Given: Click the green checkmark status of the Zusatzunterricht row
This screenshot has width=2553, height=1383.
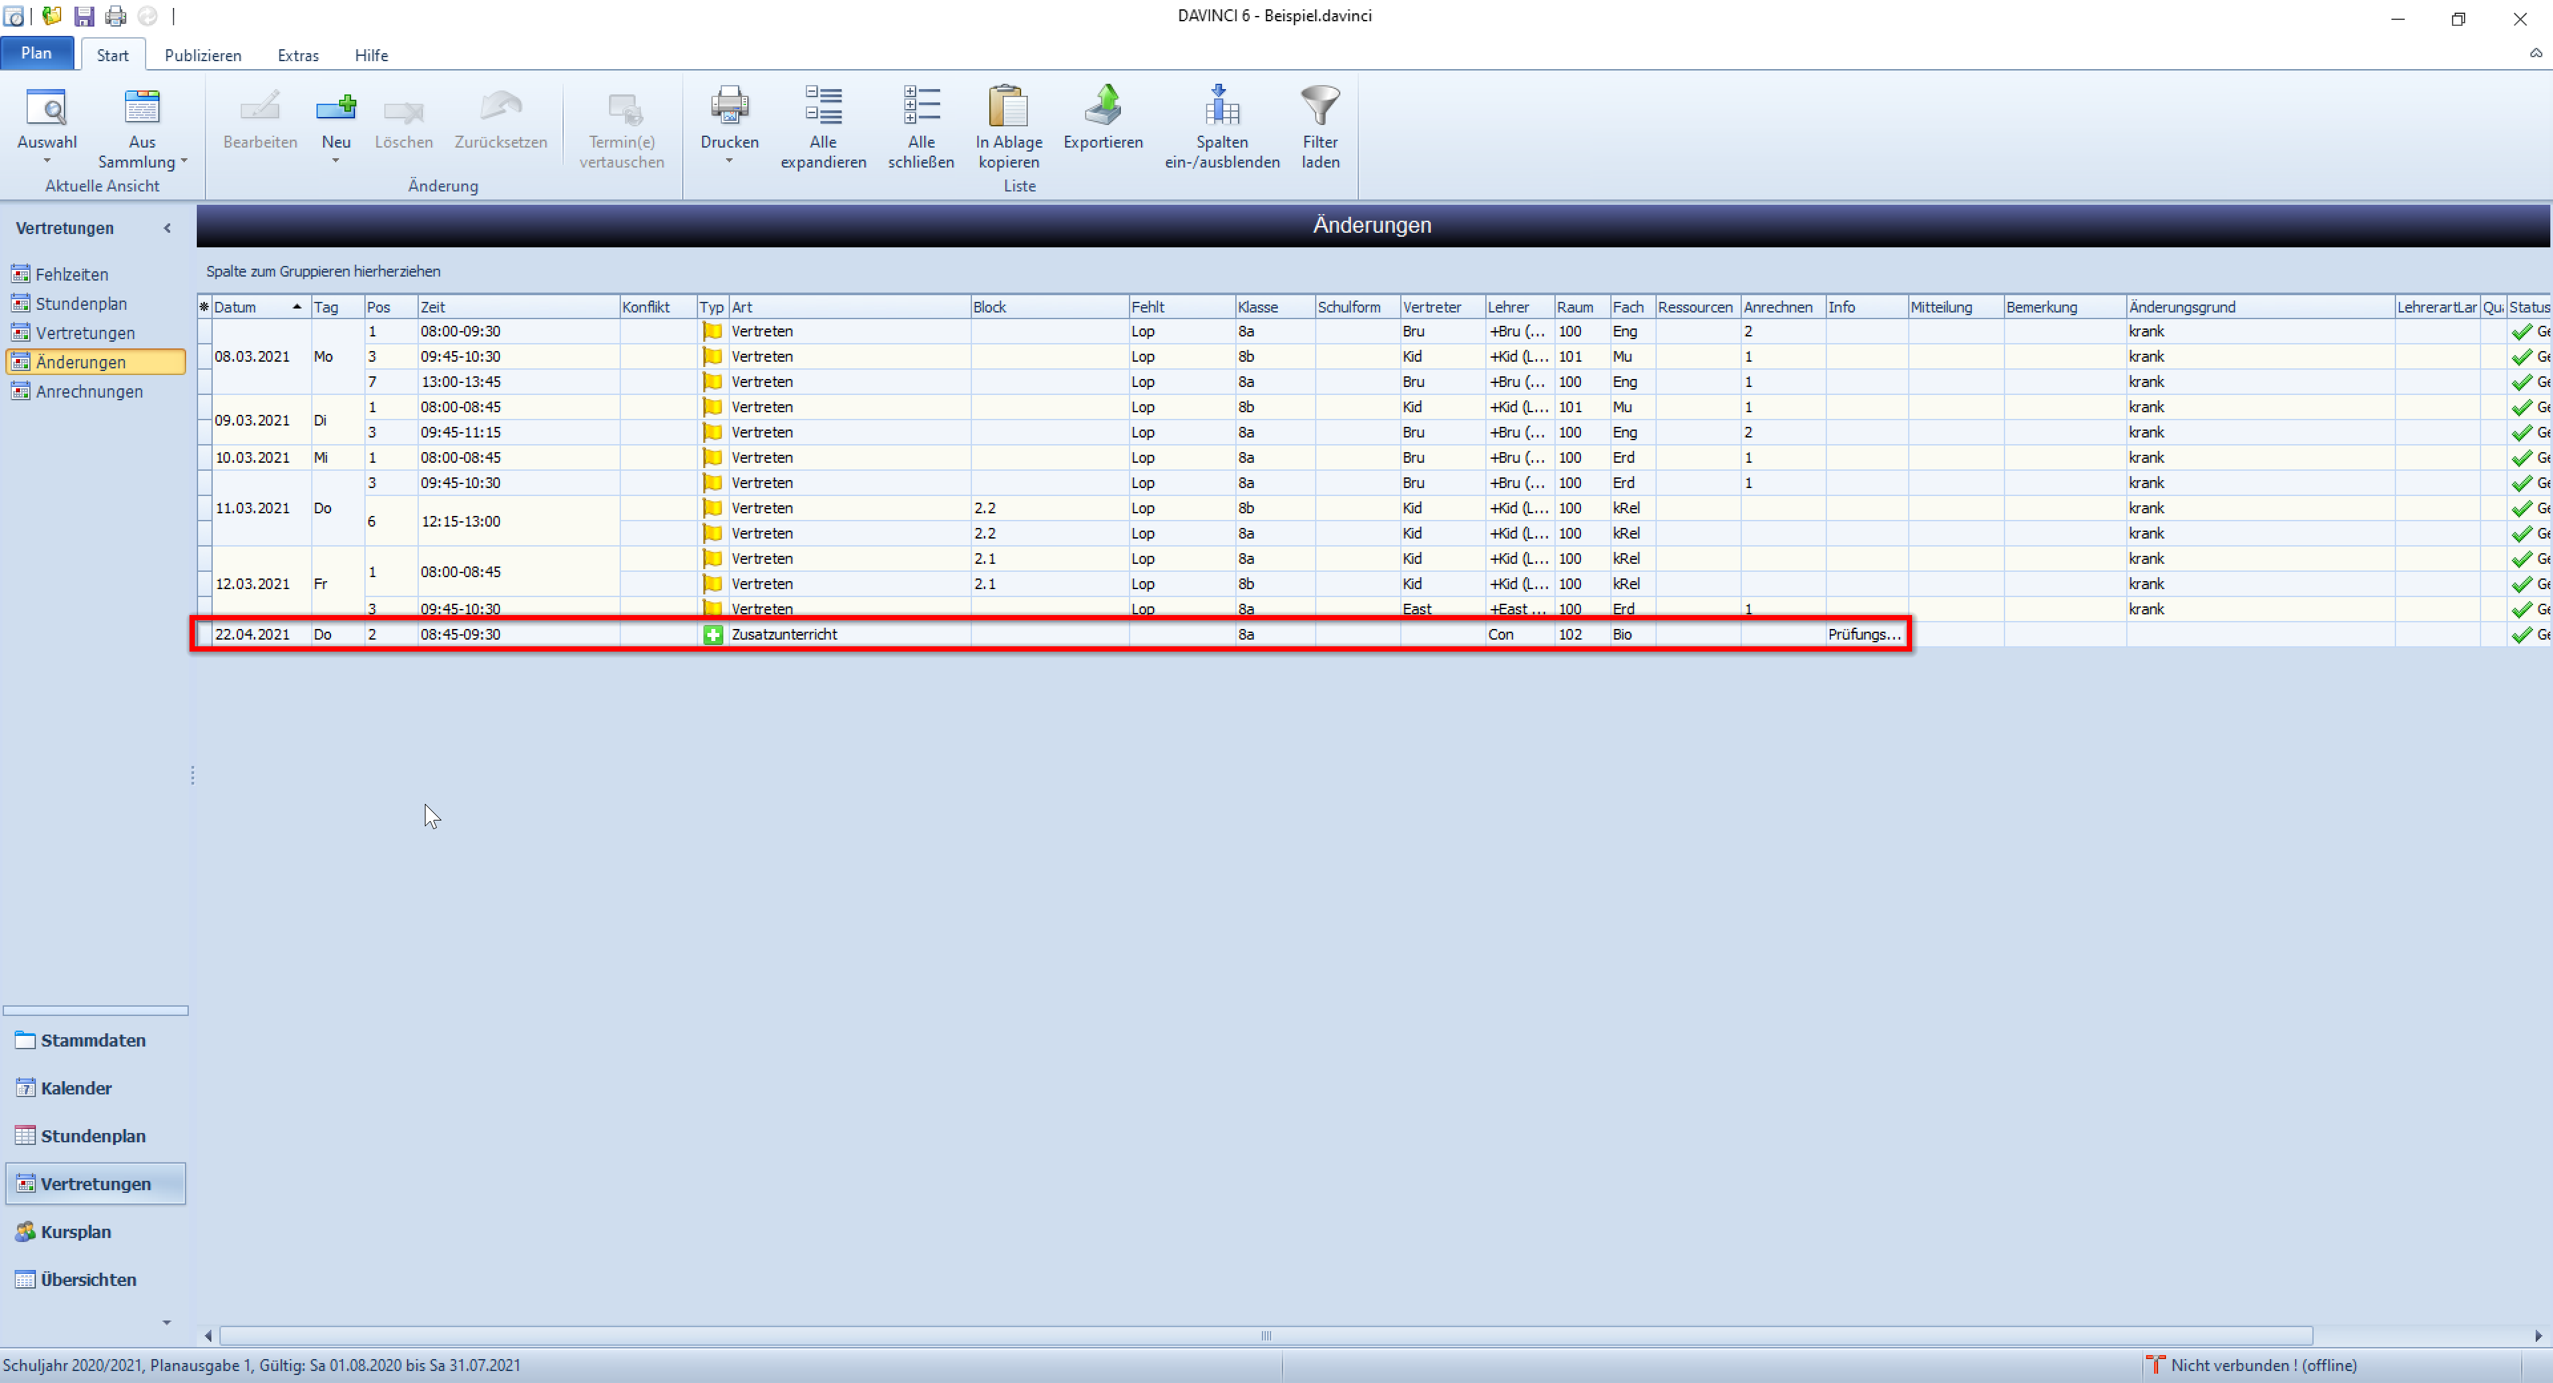Looking at the screenshot, I should [2521, 634].
